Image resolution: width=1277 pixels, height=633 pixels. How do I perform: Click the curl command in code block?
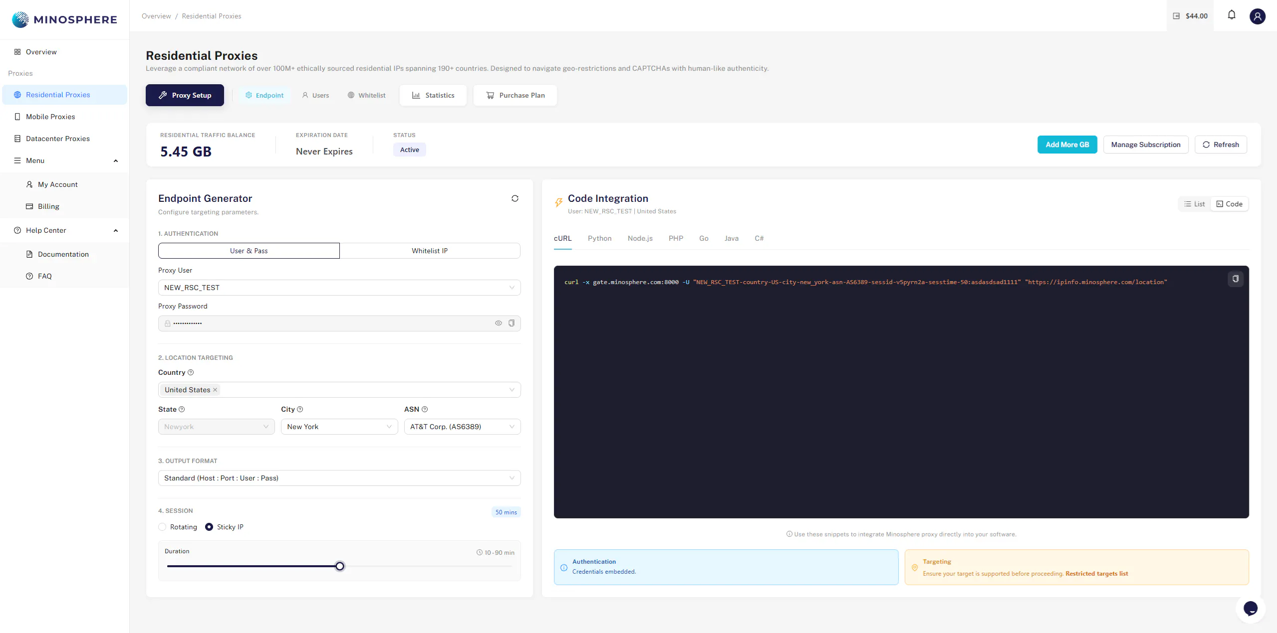(866, 282)
